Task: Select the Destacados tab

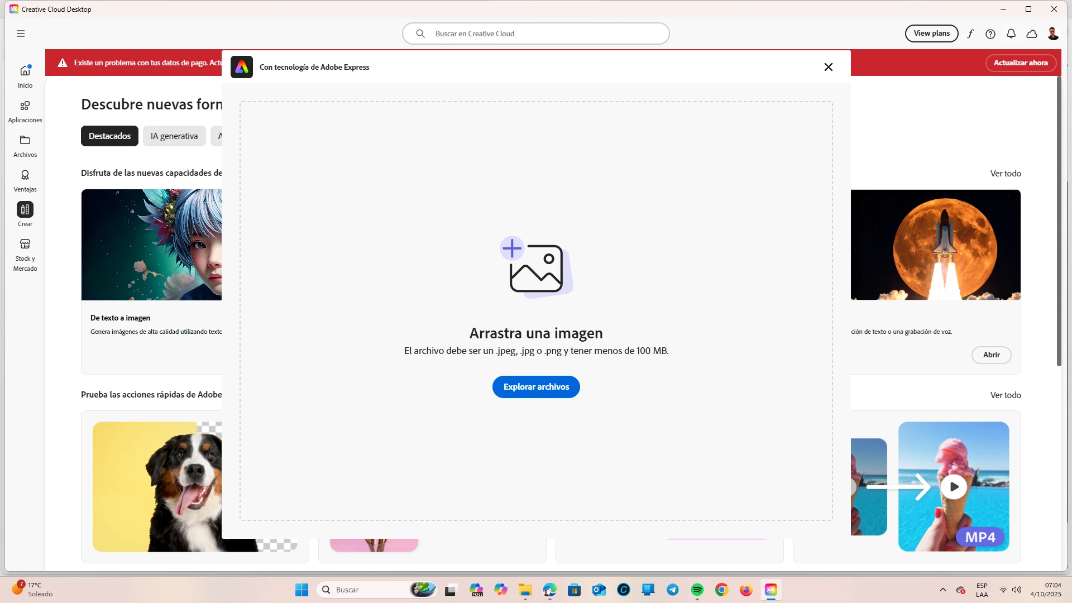Action: pyautogui.click(x=109, y=136)
